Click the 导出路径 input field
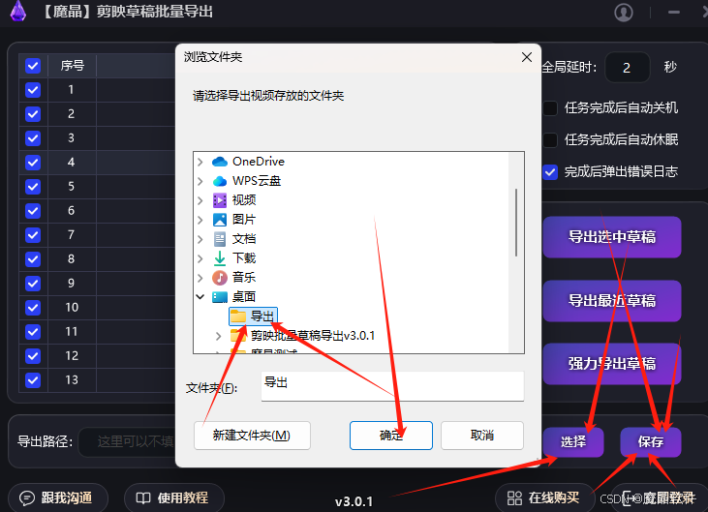The image size is (708, 512). [x=127, y=441]
